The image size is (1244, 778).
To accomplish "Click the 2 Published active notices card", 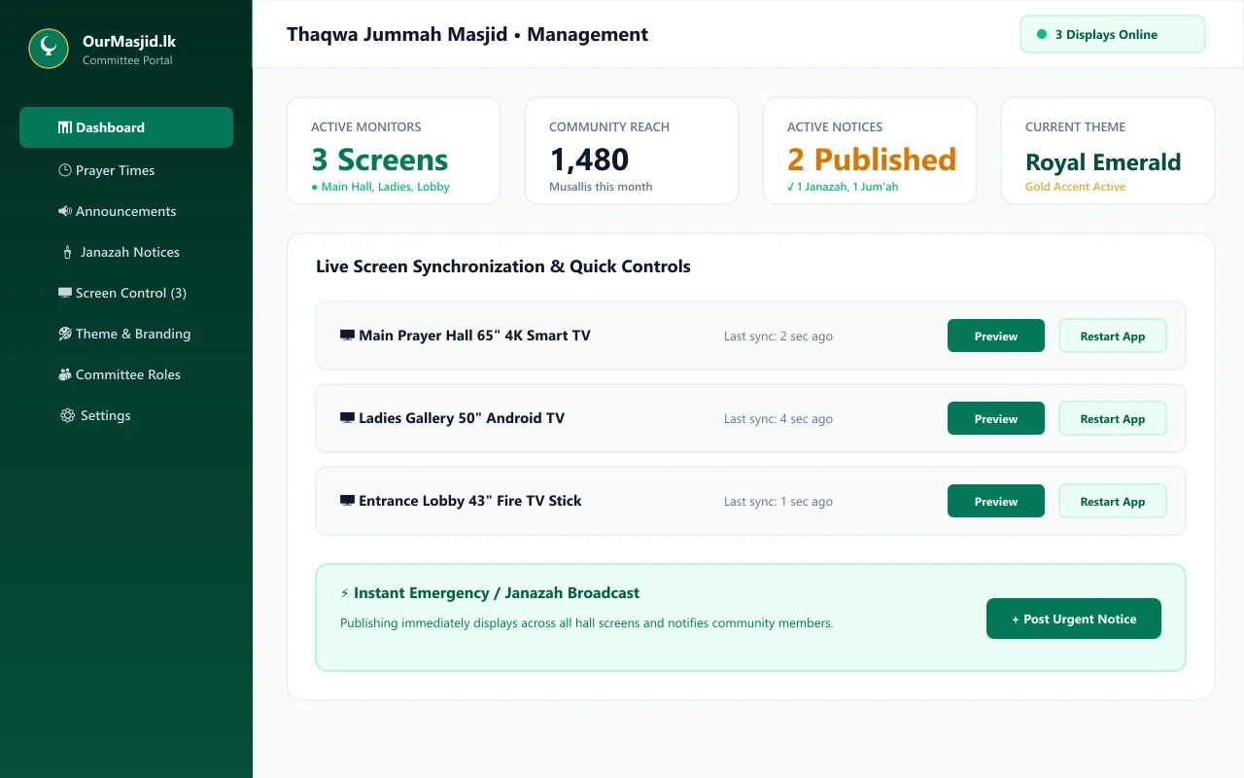I will [870, 151].
